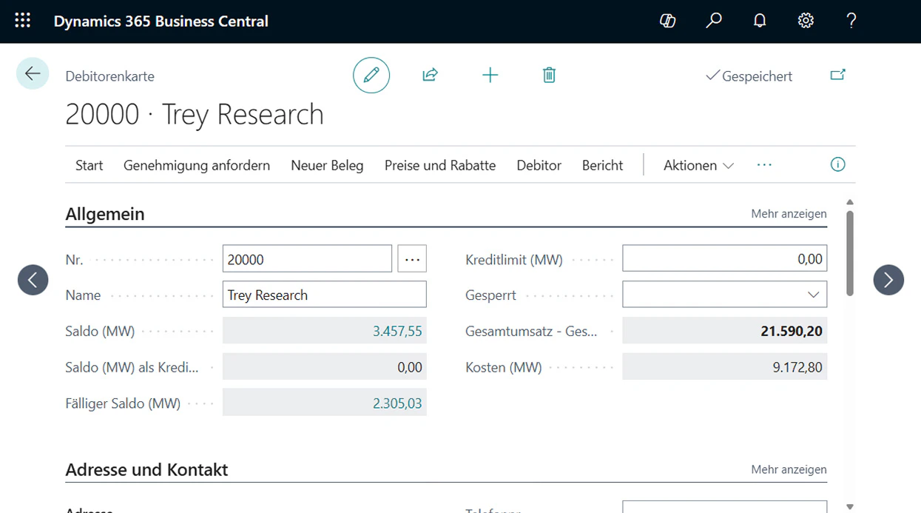Show more actions ellipsis in action bar
Image resolution: width=921 pixels, height=513 pixels.
point(764,164)
